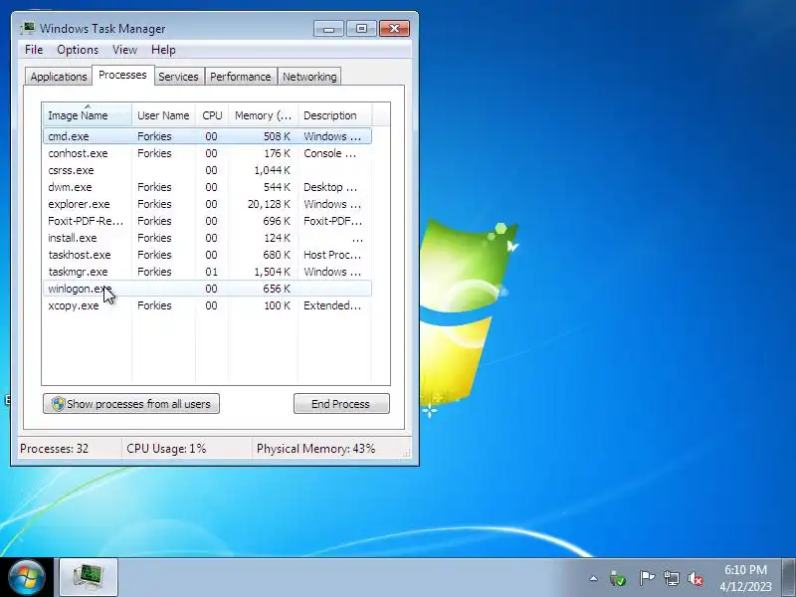Select the Foxit-PDF-Re... process
This screenshot has height=597, width=796.
(x=207, y=221)
